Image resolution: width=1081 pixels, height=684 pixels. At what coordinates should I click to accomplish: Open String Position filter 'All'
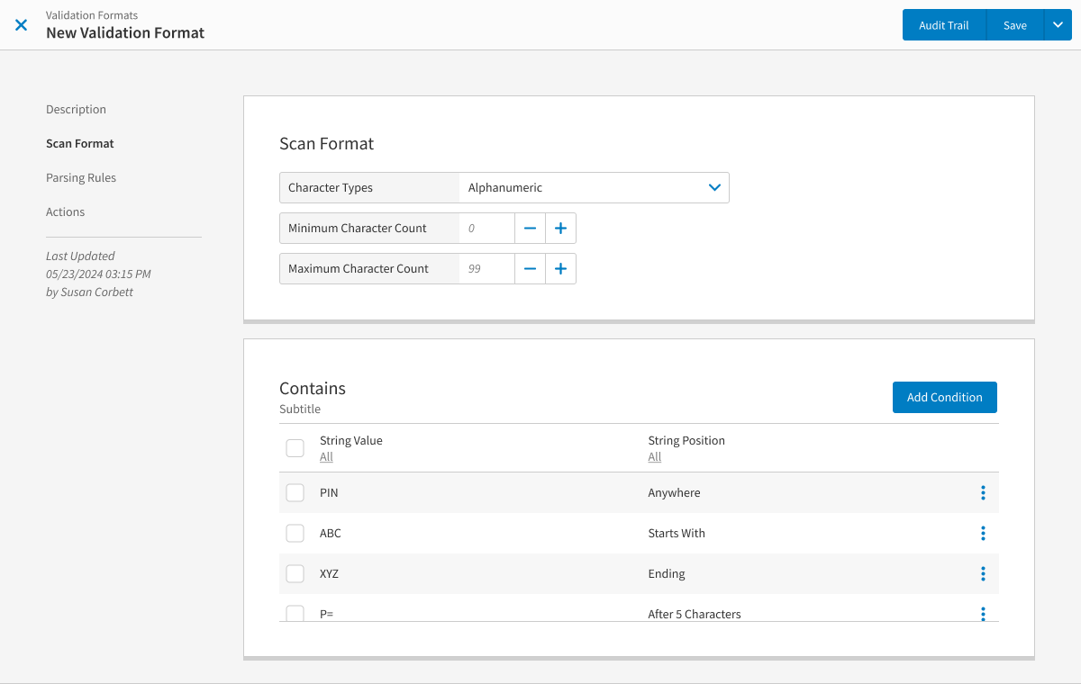point(655,457)
